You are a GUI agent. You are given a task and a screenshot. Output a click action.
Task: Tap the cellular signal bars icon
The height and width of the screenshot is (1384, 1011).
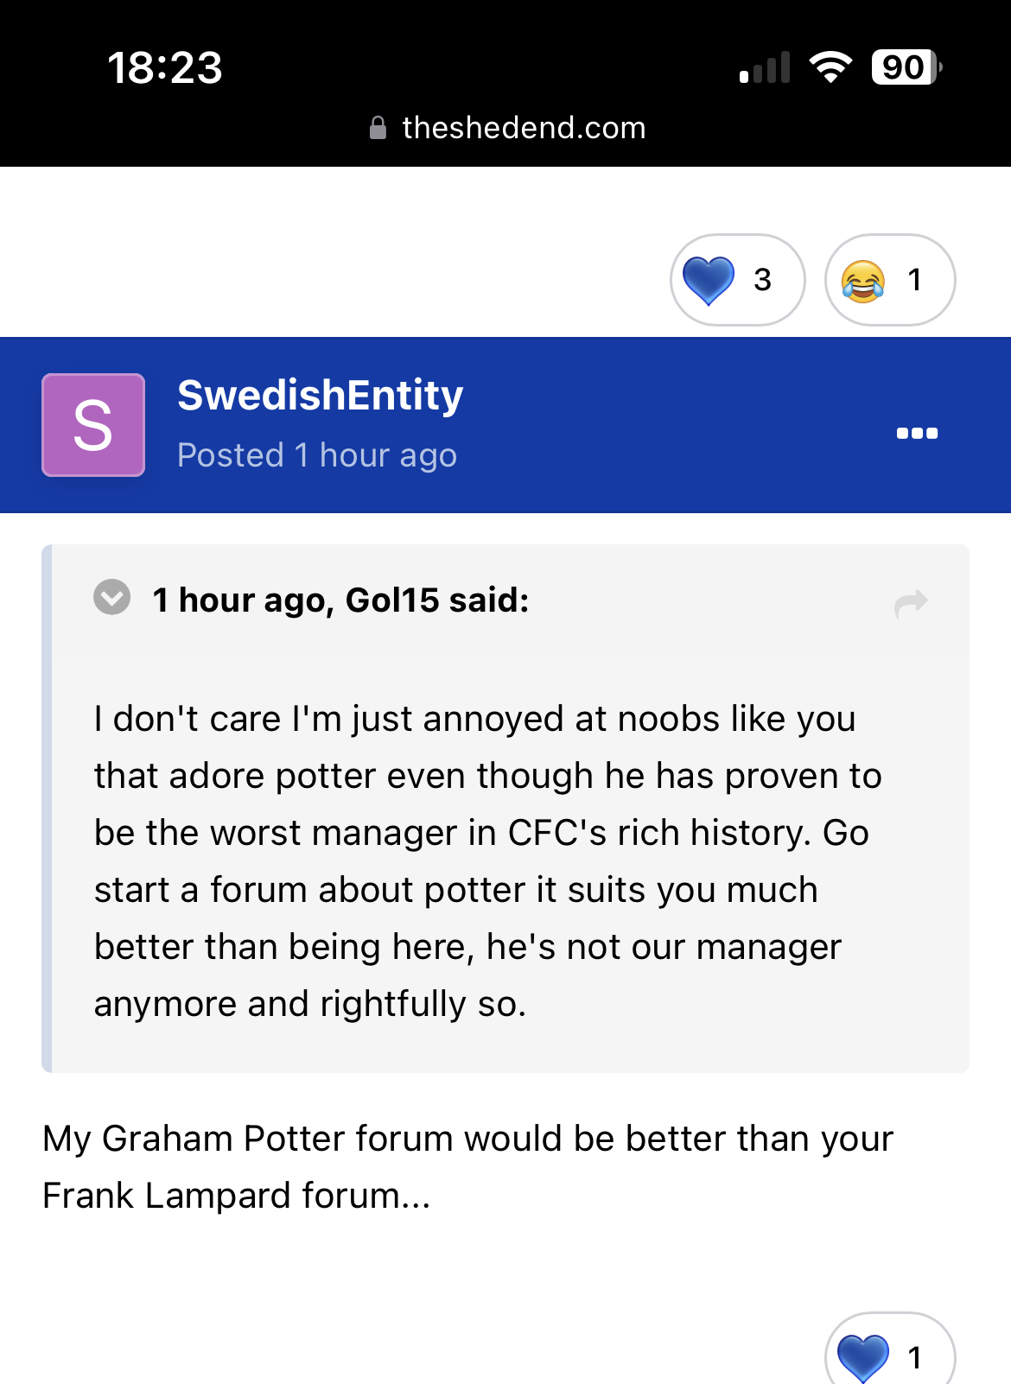[x=766, y=67]
